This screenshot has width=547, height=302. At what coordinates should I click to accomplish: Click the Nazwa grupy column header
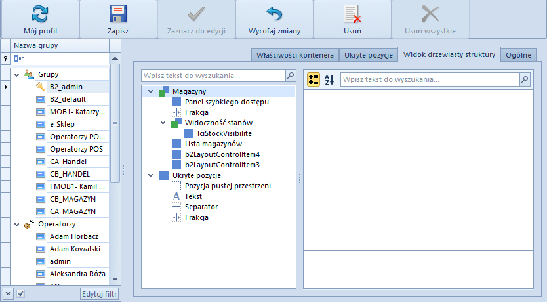(60, 45)
